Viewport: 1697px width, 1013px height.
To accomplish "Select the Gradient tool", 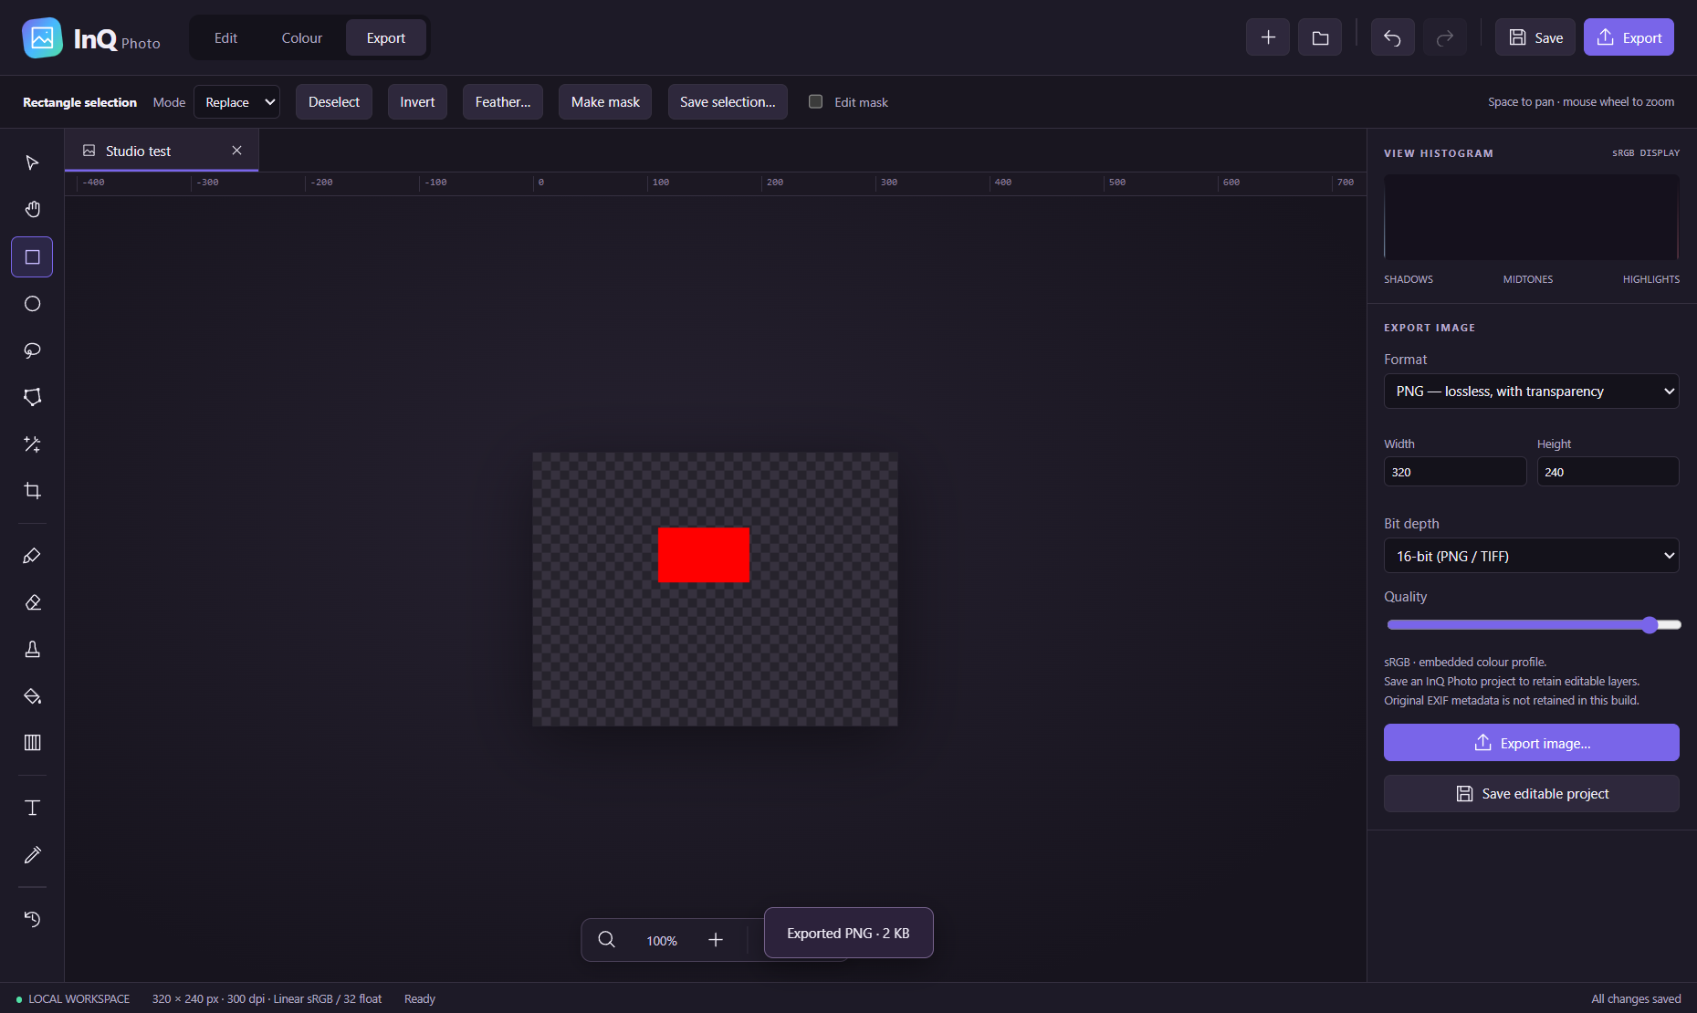I will (32, 743).
